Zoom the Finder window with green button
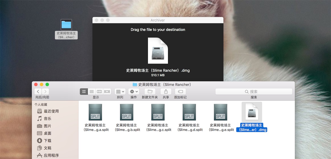 coord(47,84)
